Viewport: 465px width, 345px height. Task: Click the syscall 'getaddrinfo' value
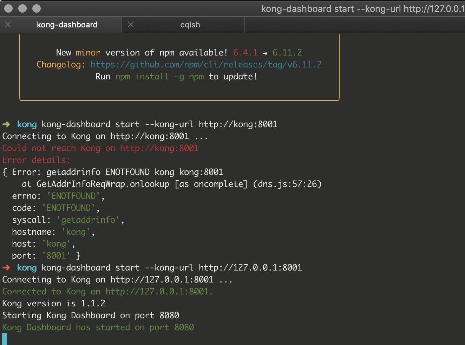pos(88,220)
